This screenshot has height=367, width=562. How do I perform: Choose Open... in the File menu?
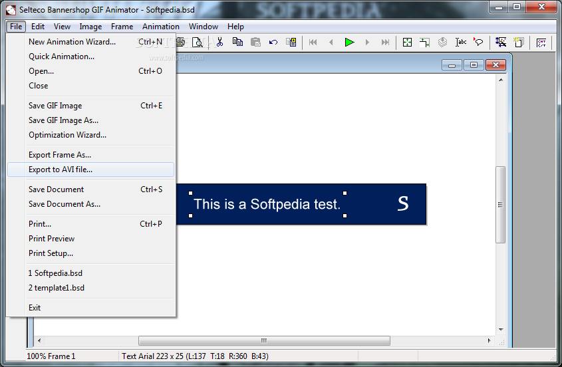click(90, 71)
